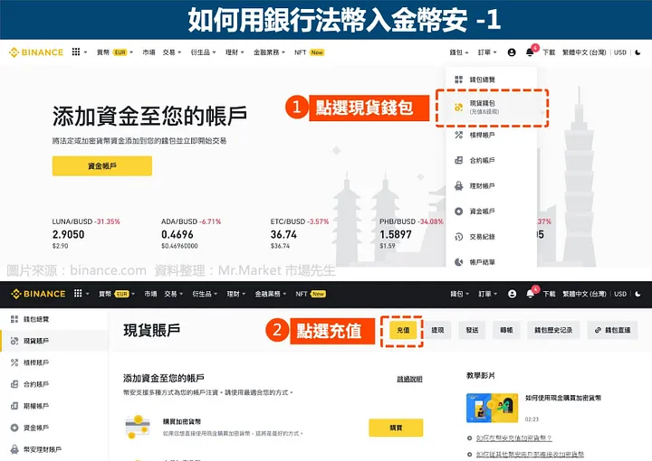Screen dimensions: 652x461
Task: Click the 理財帳戶 icon in wallet dropdown
Action: click(459, 185)
